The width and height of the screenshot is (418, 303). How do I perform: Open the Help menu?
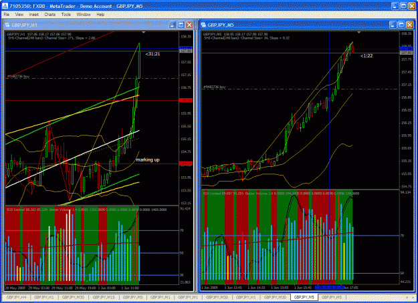100,15
